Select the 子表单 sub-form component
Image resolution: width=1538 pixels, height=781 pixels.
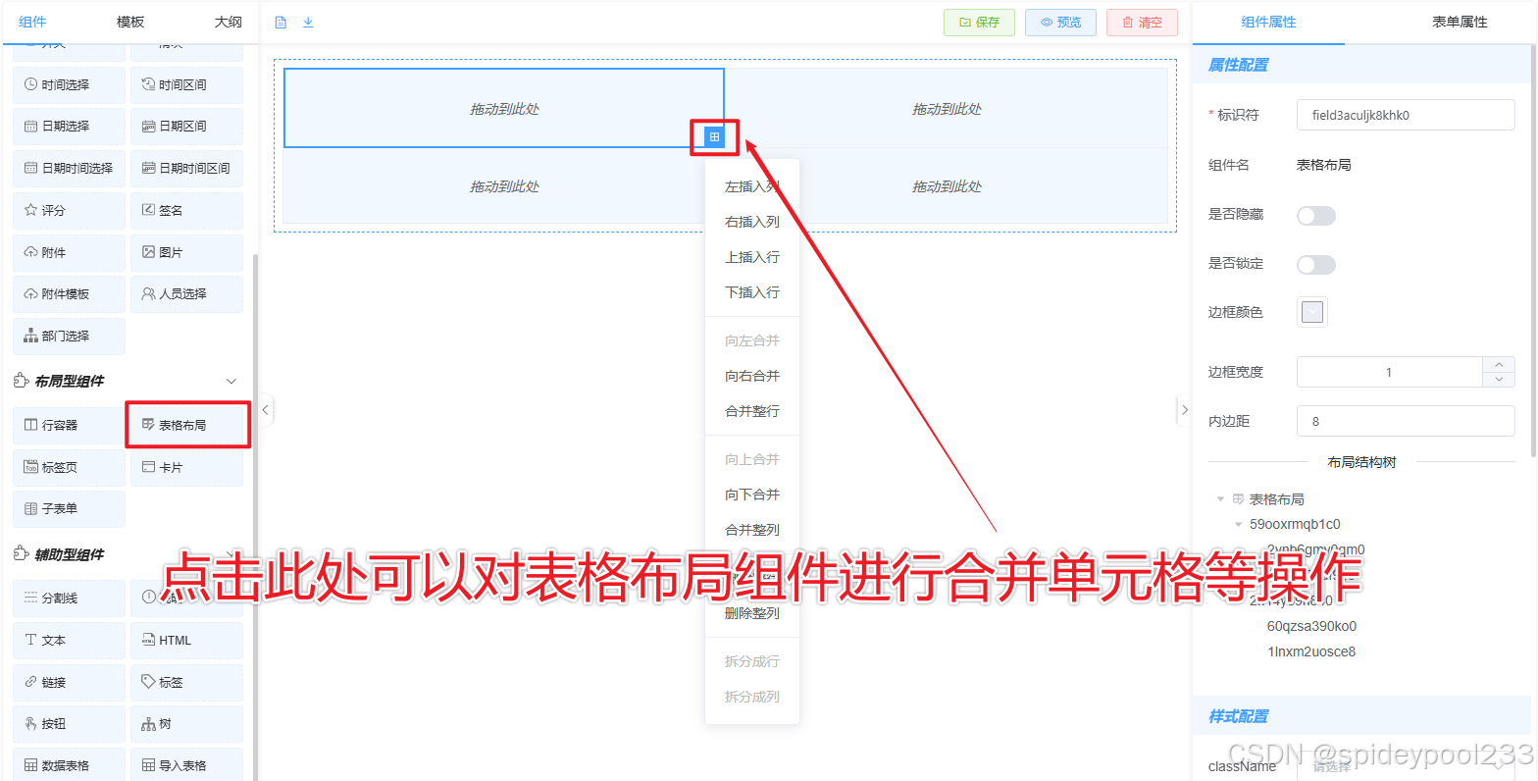(x=69, y=509)
